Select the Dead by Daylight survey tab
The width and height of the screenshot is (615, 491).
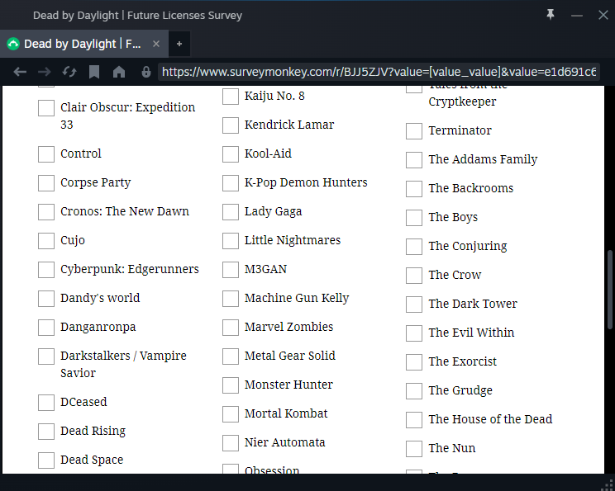(x=84, y=44)
